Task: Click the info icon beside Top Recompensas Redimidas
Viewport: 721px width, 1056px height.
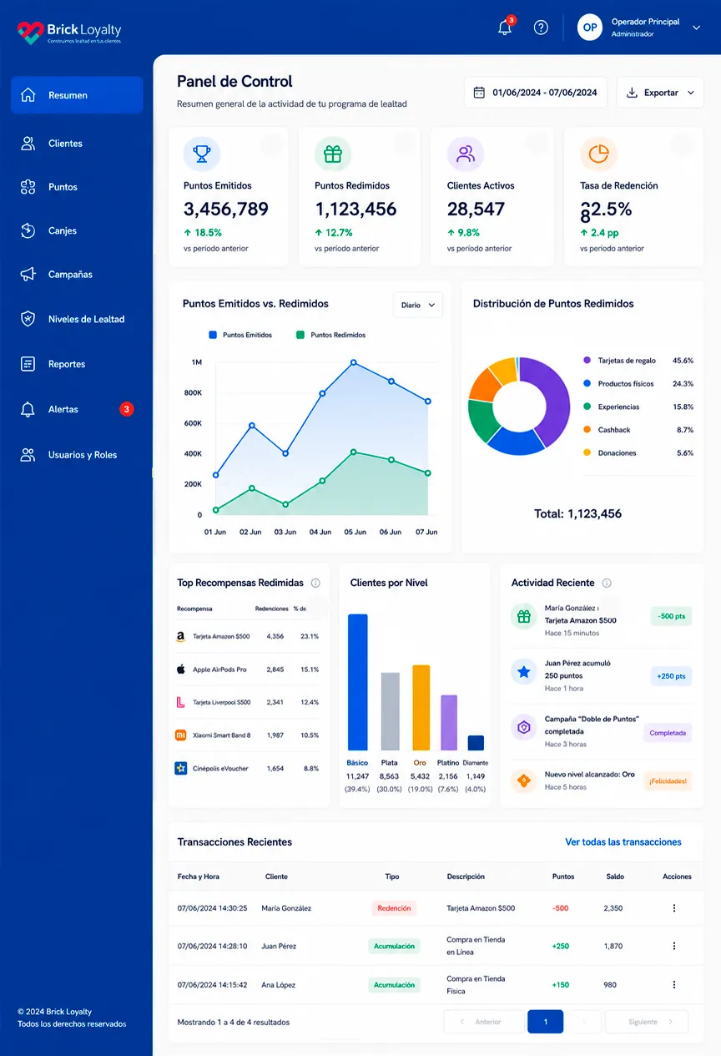Action: pos(315,584)
